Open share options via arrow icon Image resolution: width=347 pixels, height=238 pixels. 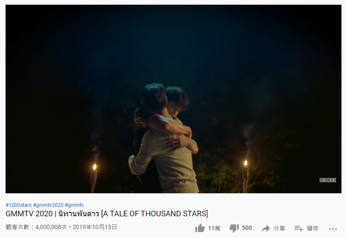tap(266, 228)
